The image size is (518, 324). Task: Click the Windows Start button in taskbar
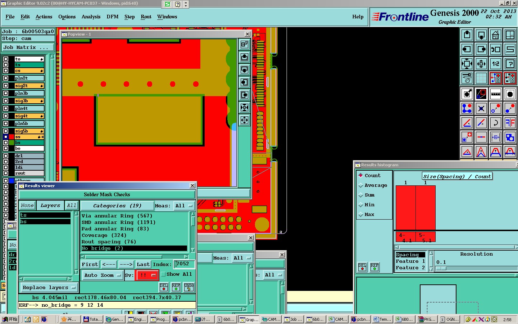pyautogui.click(x=10, y=319)
